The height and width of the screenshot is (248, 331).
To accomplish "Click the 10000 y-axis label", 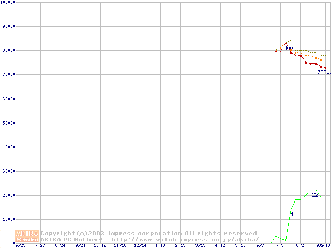I will 9,220.
